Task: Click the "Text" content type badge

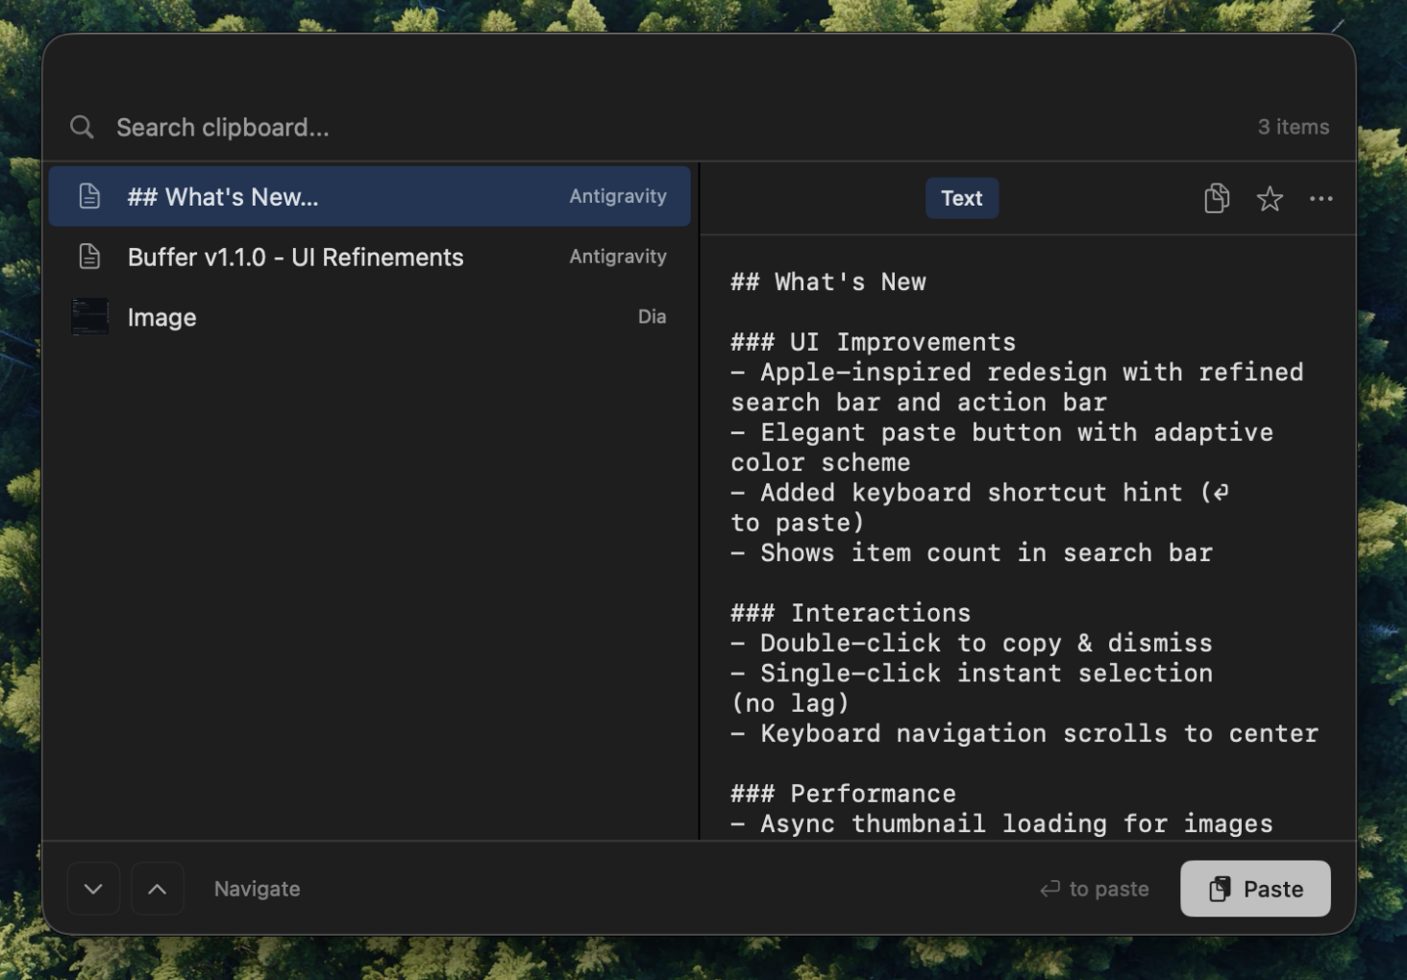Action: pyautogui.click(x=961, y=198)
